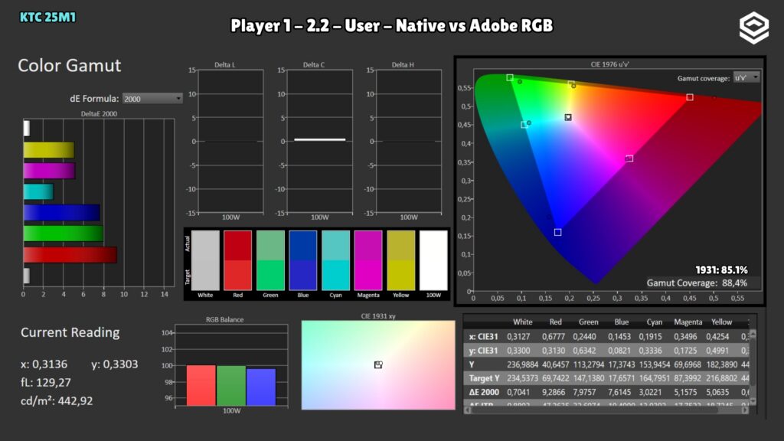The height and width of the screenshot is (441, 784).
Task: Click the blue bar in RGB Balance chart
Action: tap(261, 387)
